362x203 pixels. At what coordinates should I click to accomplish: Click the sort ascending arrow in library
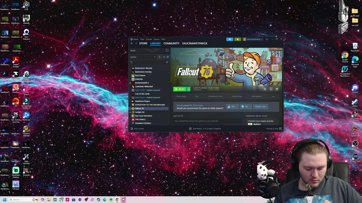point(159,57)
